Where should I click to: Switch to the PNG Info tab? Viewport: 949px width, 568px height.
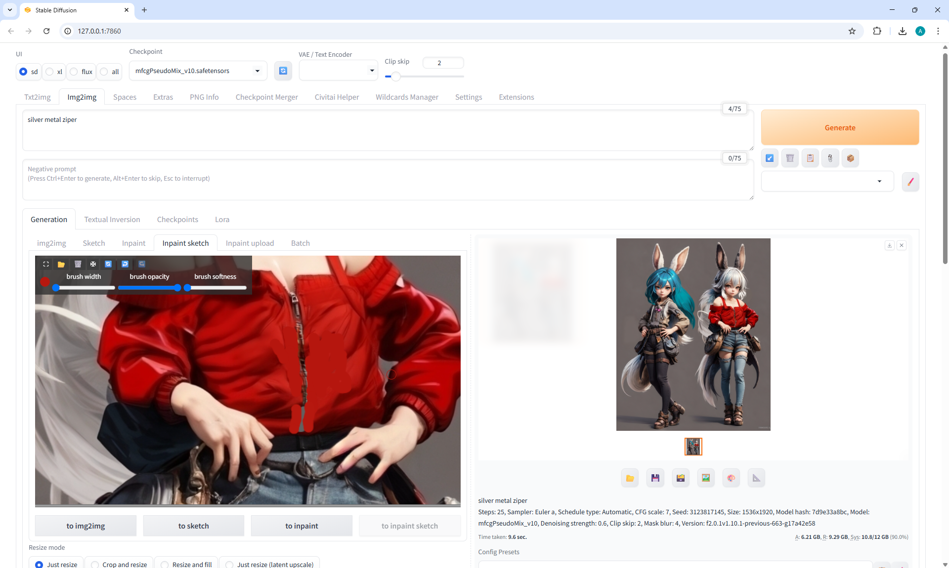204,97
